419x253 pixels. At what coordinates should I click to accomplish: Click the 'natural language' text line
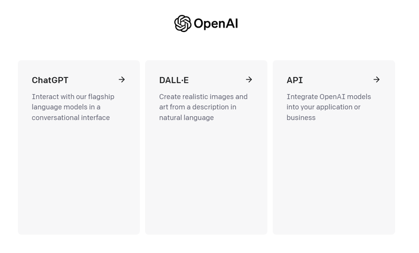(x=186, y=117)
